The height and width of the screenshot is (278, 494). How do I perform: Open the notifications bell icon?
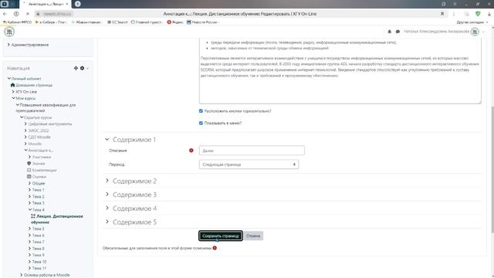pos(389,32)
